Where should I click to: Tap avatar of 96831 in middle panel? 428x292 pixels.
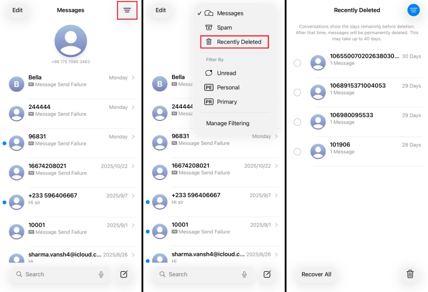click(160, 143)
